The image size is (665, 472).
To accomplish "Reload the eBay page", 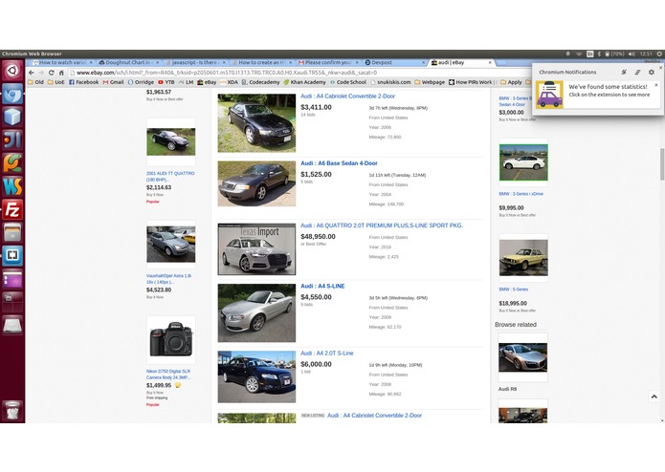I will 52,73.
